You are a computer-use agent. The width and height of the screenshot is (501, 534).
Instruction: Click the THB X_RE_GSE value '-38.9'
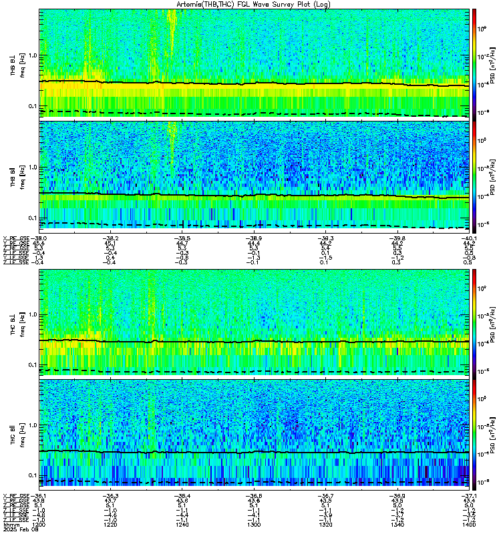pos(254,238)
